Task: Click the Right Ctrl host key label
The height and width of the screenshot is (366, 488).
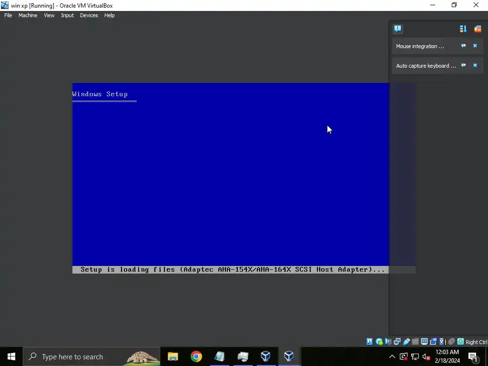Action: (x=477, y=342)
